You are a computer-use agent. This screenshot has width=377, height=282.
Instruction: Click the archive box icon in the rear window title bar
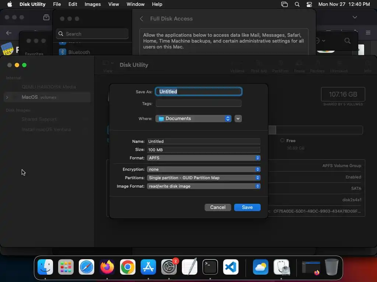46,17
